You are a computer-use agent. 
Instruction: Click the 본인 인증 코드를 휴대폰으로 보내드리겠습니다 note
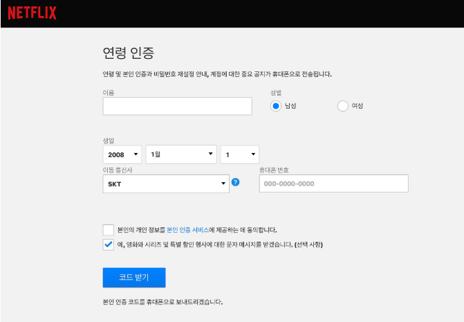pyautogui.click(x=163, y=302)
